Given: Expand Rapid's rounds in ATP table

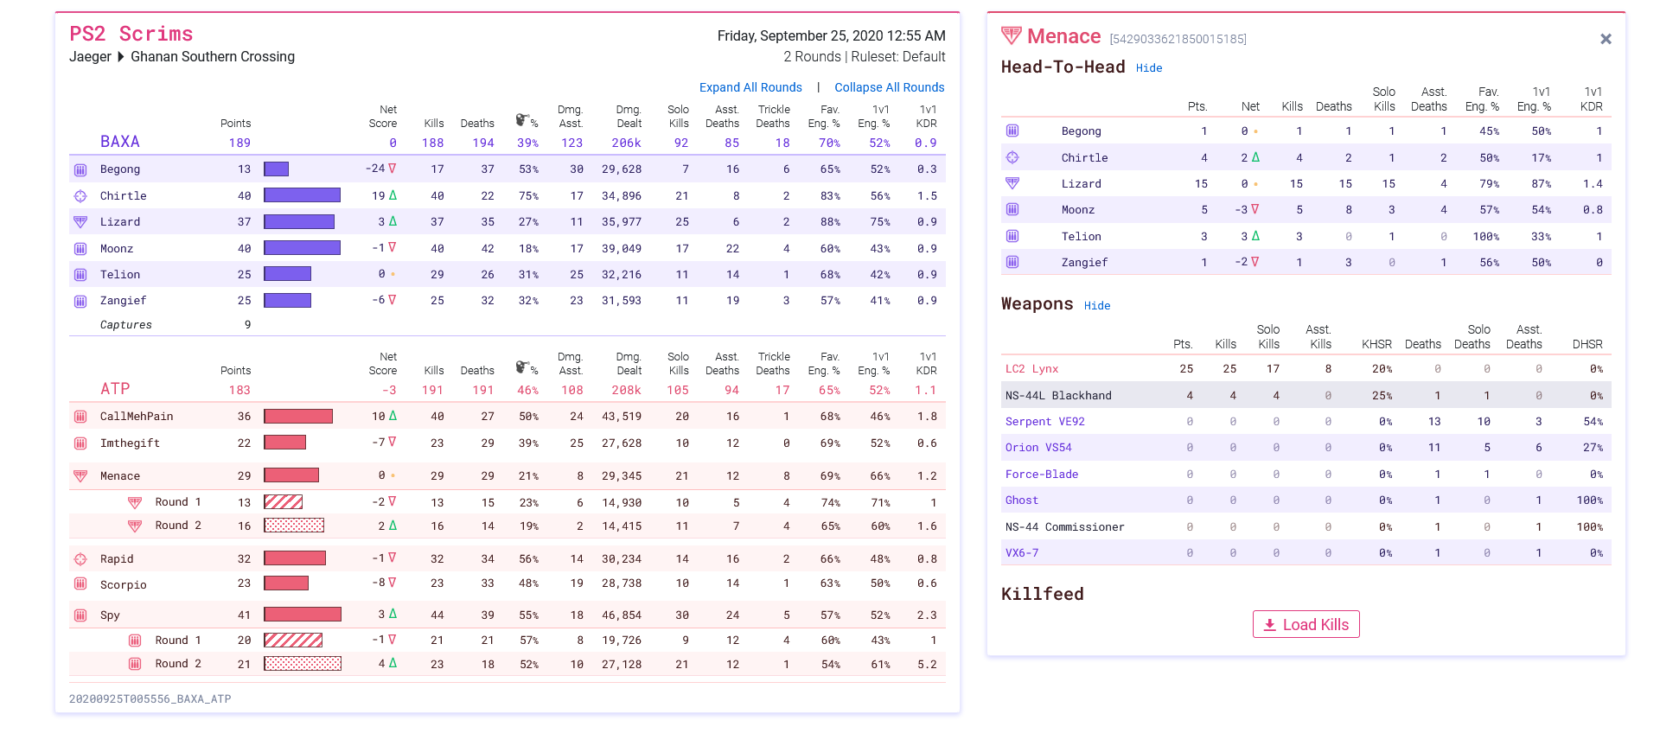Looking at the screenshot, I should click(508, 559).
